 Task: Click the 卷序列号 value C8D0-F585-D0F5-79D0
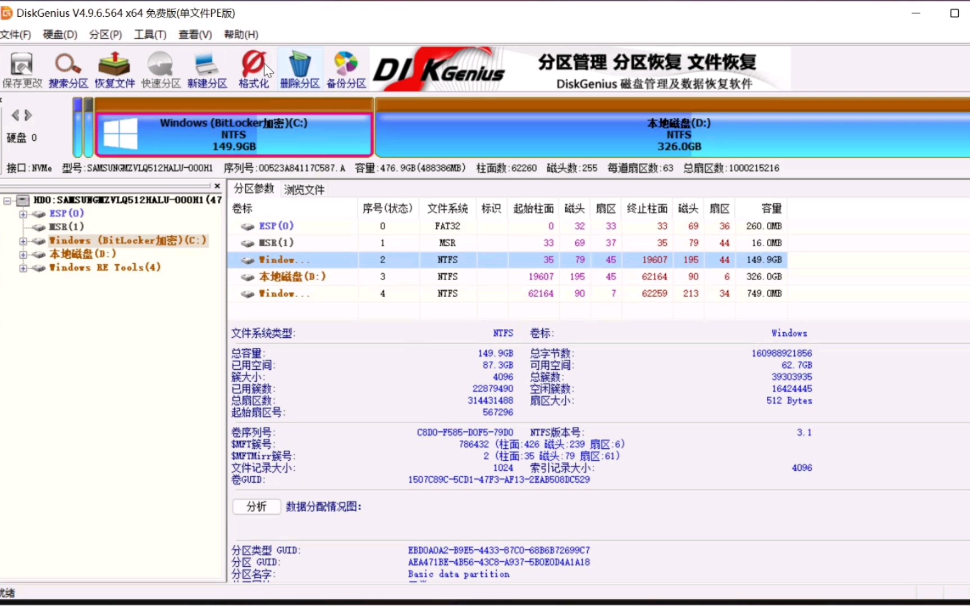(465, 433)
